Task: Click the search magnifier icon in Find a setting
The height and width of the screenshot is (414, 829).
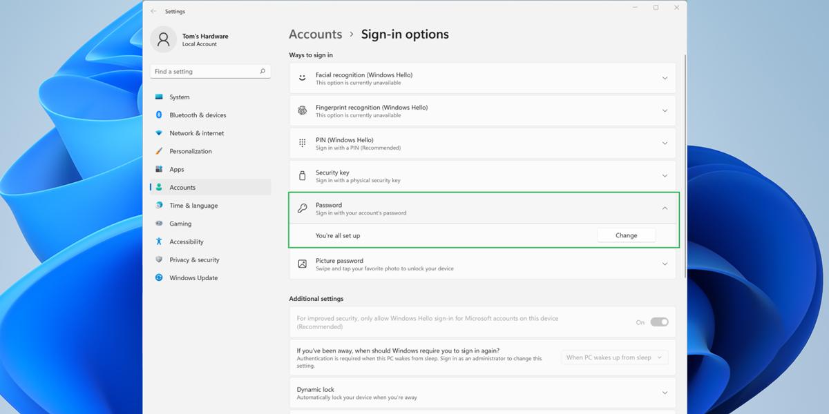Action: [263, 71]
